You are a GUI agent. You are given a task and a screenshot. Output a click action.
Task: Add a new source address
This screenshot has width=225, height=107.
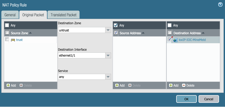120,85
